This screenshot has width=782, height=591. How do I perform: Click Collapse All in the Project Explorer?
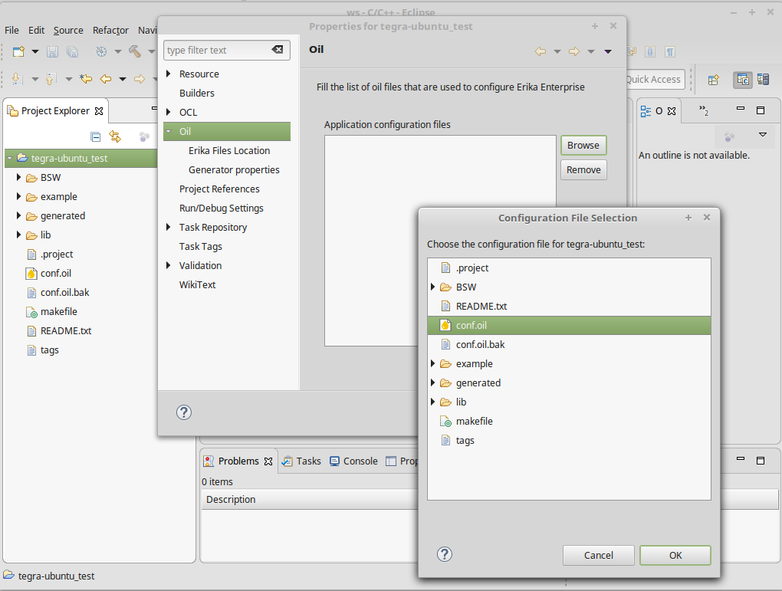[x=96, y=136]
